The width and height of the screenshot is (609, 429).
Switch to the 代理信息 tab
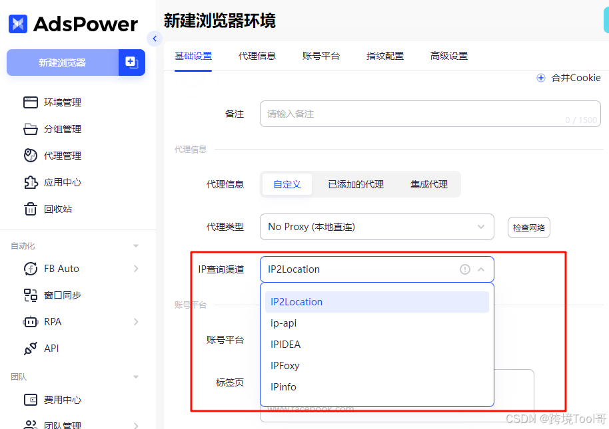click(257, 56)
